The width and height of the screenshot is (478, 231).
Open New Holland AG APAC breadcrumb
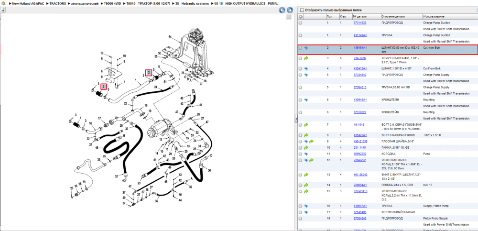click(x=27, y=3)
